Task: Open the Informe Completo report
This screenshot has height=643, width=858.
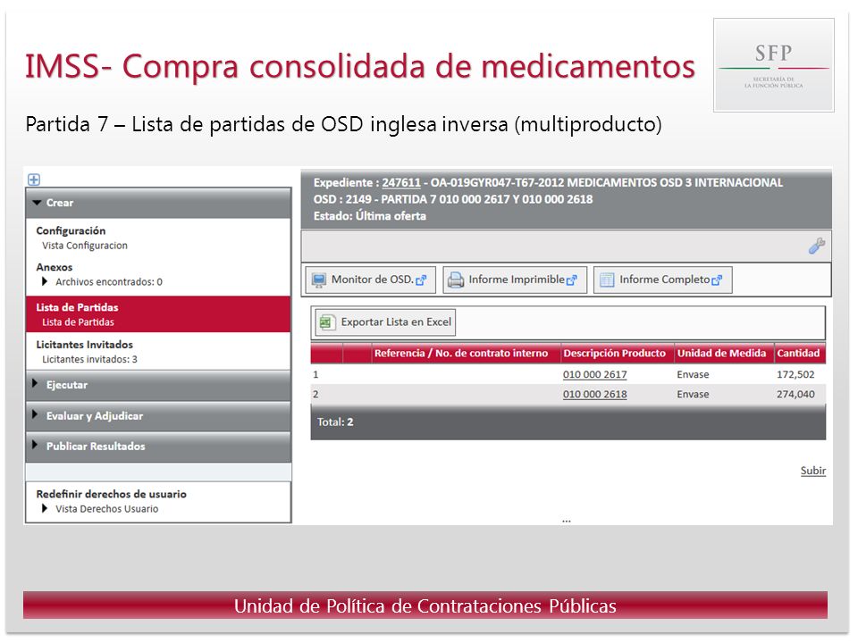Action: pyautogui.click(x=662, y=280)
